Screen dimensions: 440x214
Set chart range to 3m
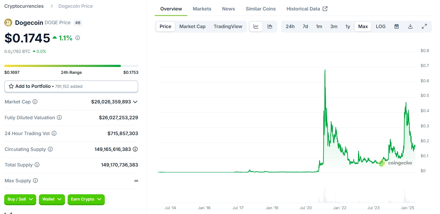(334, 26)
